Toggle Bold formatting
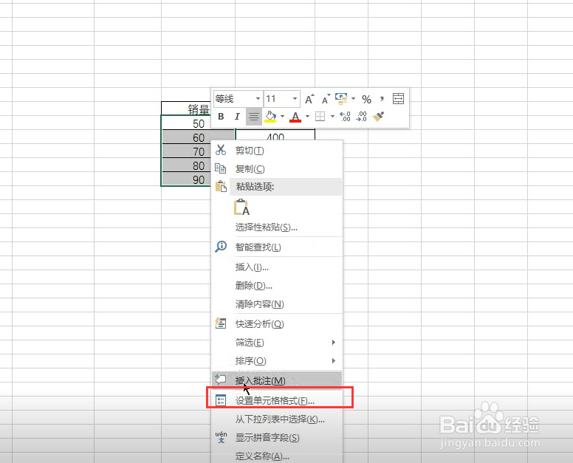This screenshot has width=573, height=463. pyautogui.click(x=221, y=117)
